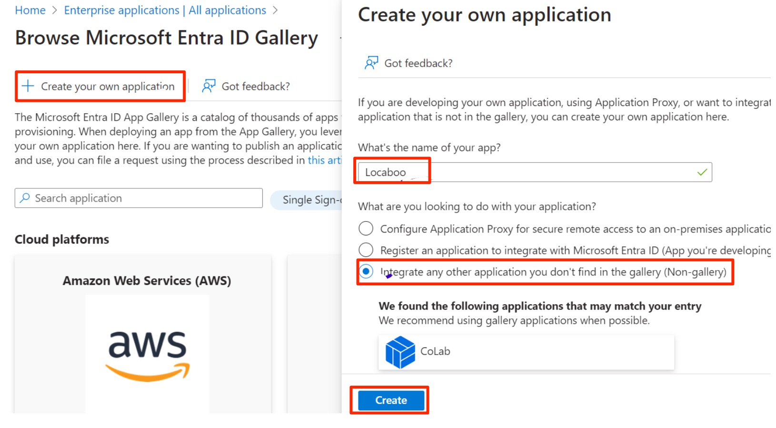Click the blue Create button
The height and width of the screenshot is (428, 776).
point(391,400)
